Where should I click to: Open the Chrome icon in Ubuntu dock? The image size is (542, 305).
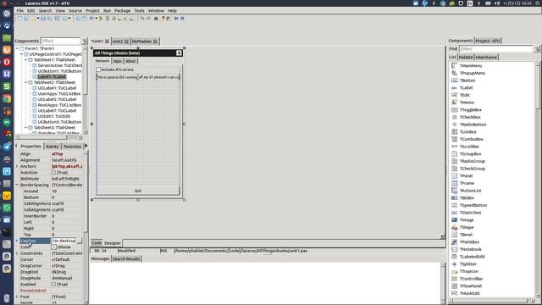tap(7, 99)
